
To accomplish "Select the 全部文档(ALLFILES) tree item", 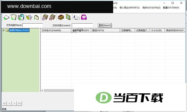I will [19, 30].
